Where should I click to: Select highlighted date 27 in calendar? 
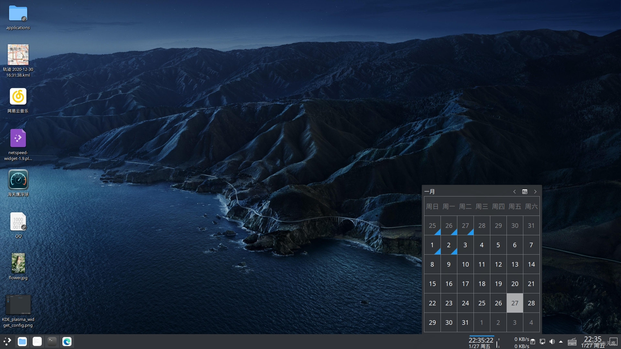pos(515,303)
